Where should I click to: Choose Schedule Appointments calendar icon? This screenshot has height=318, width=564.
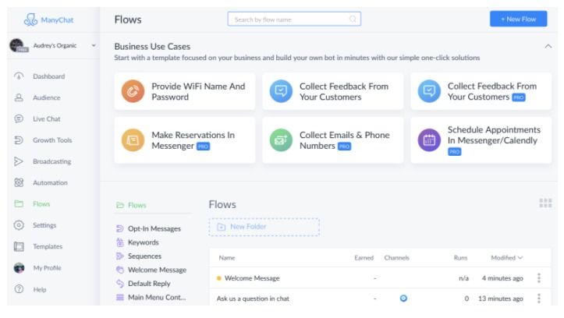[x=429, y=140]
